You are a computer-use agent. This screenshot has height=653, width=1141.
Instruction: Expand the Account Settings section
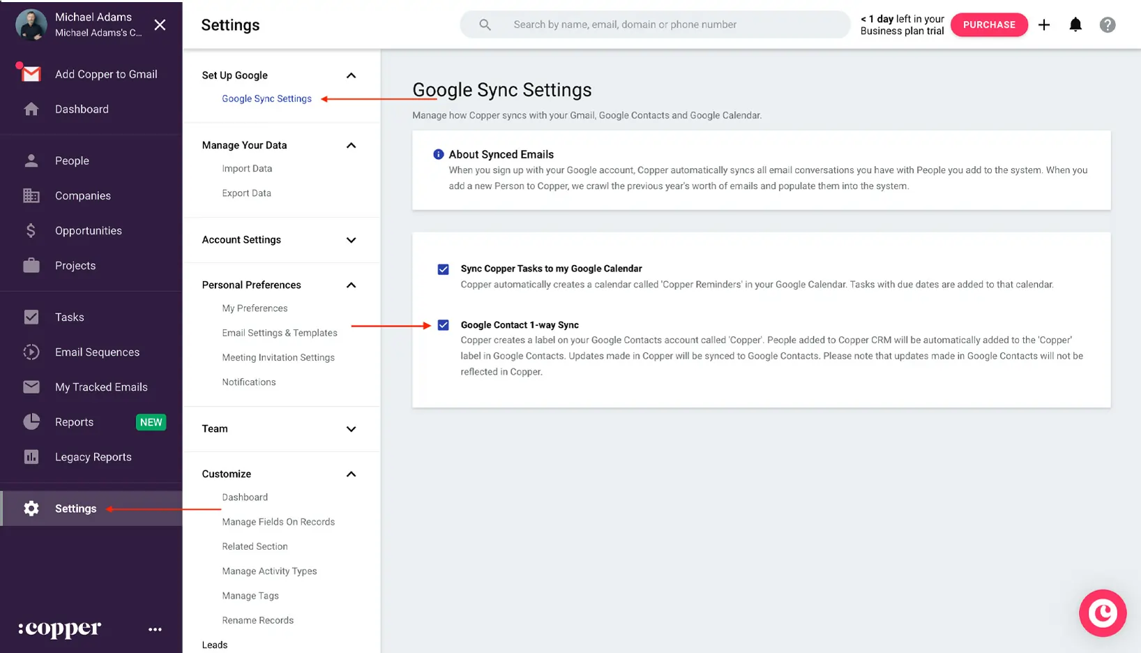351,240
